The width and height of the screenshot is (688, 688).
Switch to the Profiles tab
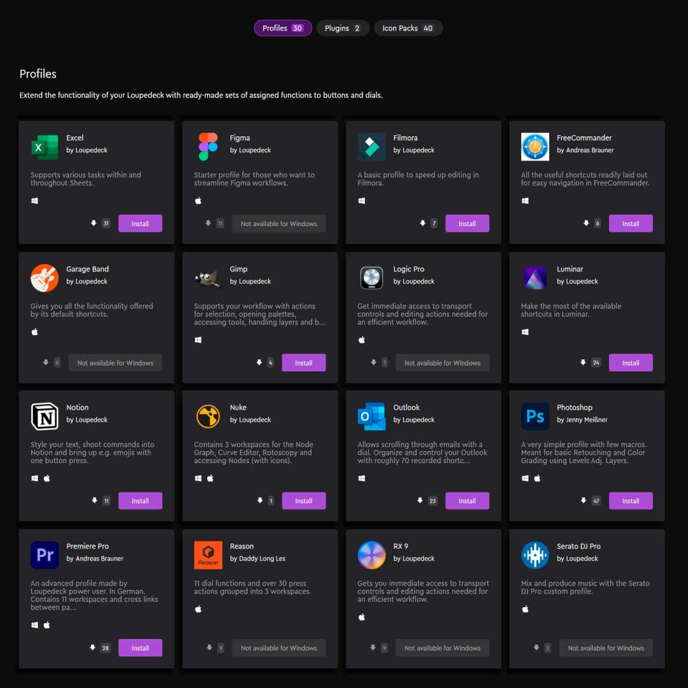[x=283, y=28]
